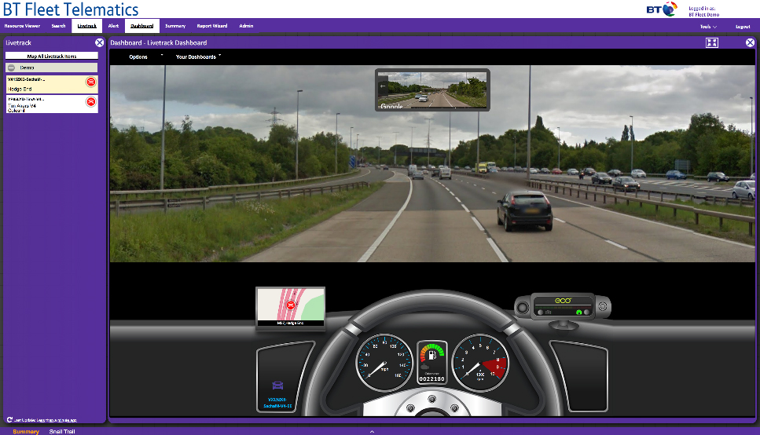760x435 pixels.
Task: Click the BT Fleet Demo logged-in text
Action: point(703,15)
